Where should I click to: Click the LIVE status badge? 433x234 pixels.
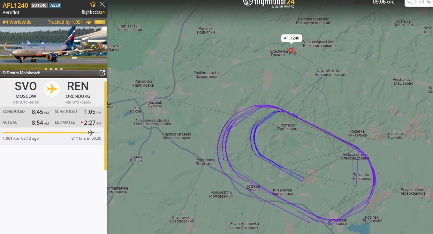[x=100, y=22]
